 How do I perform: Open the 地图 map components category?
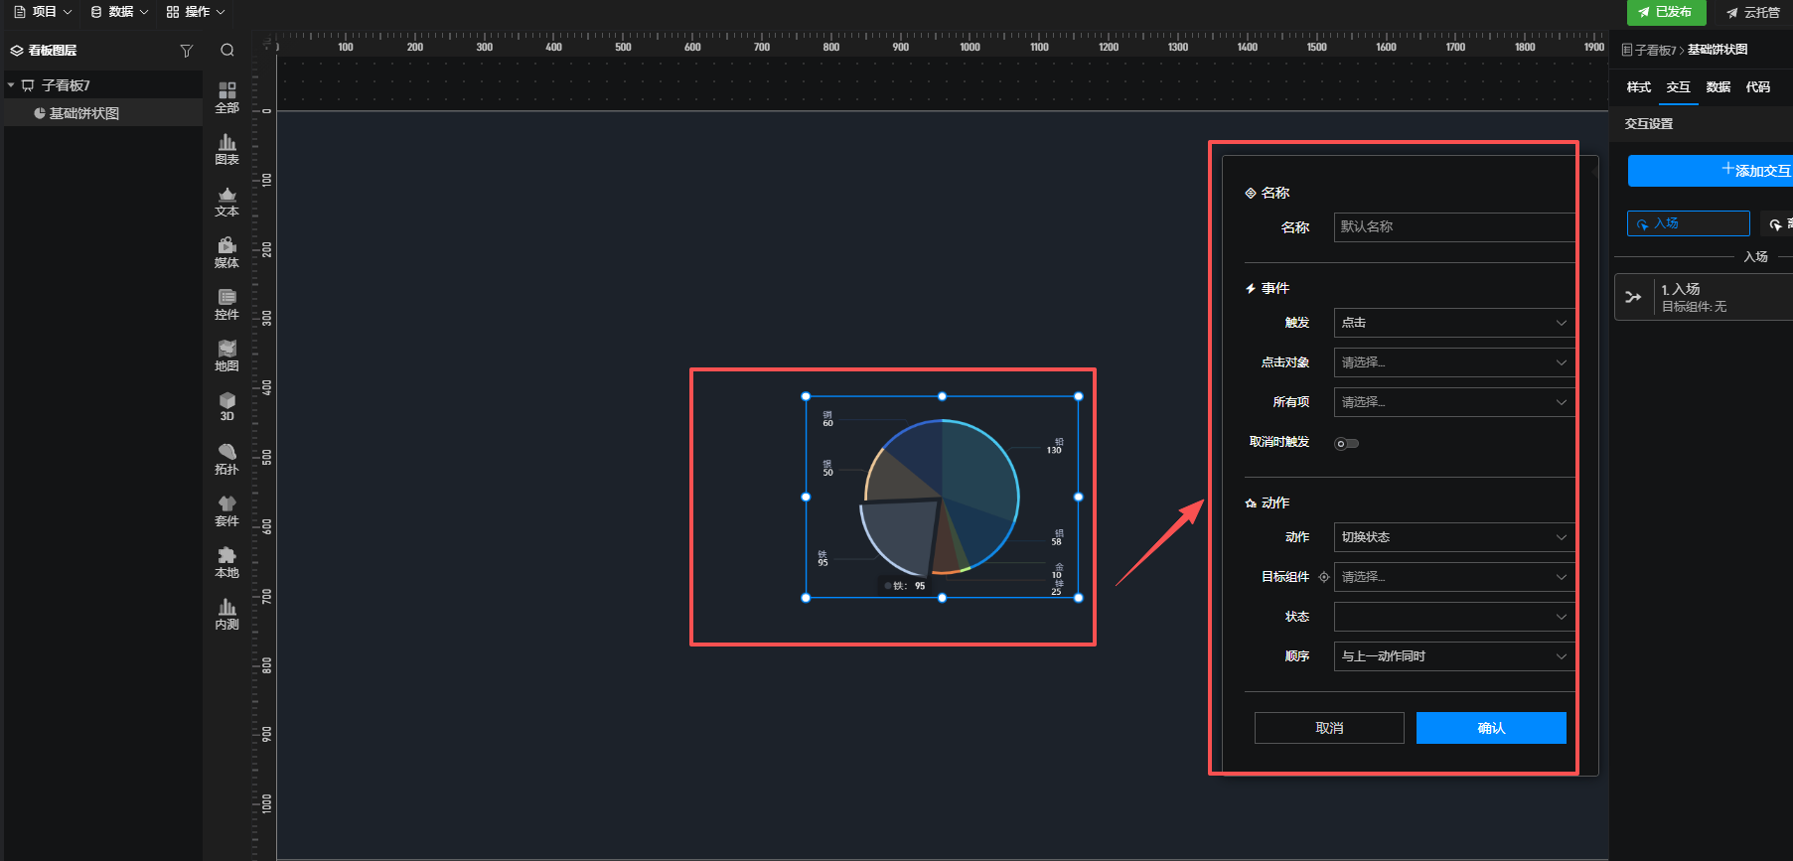tap(226, 357)
